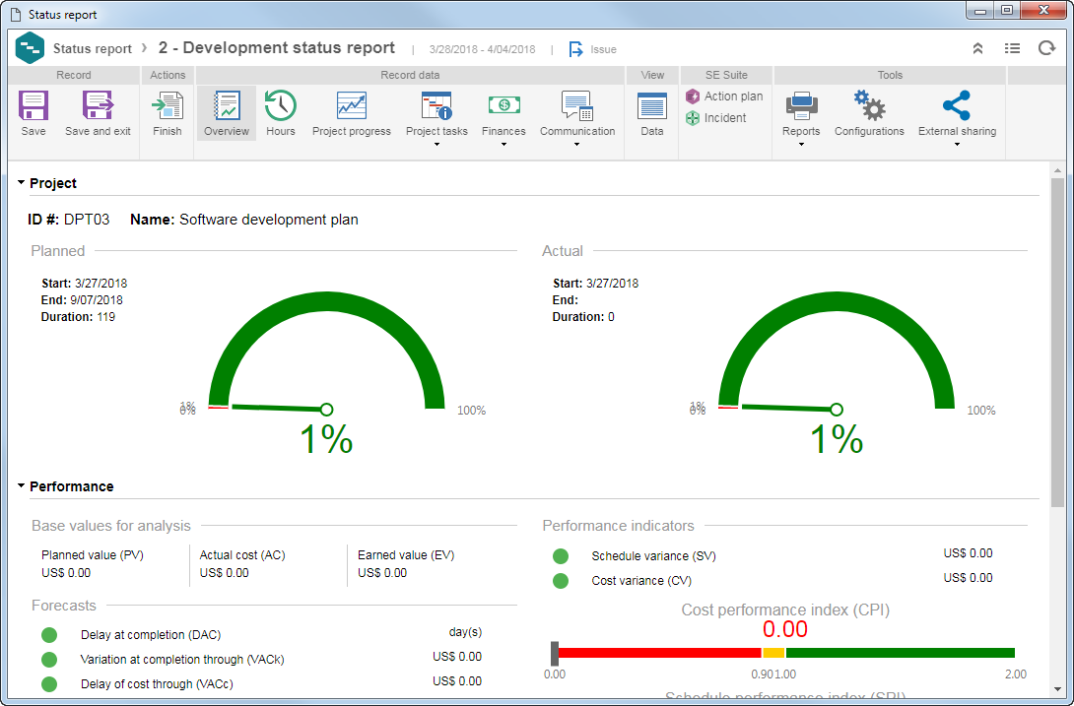
Task: Create an Incident
Action: coord(715,118)
